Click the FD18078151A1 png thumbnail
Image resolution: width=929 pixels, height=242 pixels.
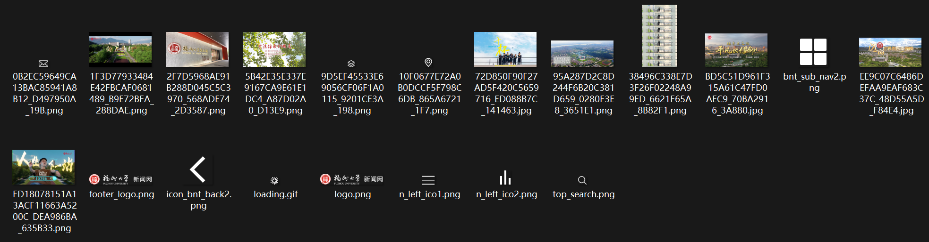(x=43, y=167)
